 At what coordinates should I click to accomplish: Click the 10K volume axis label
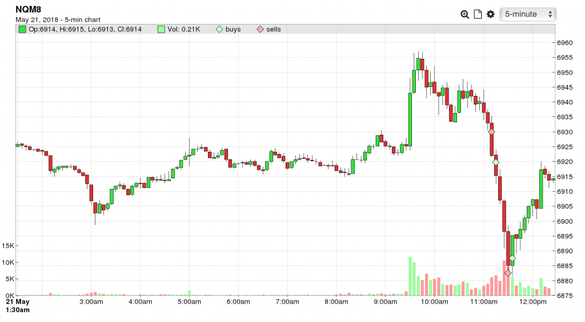(x=8, y=263)
